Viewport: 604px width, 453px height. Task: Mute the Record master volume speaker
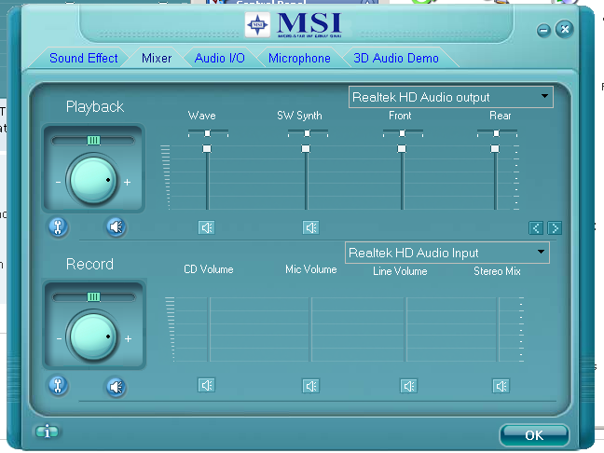point(116,385)
